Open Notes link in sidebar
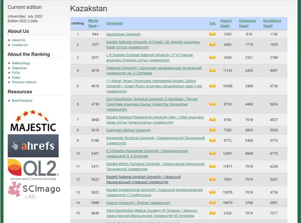Image resolution: width=301 pixels, height=223 pixels. 16,78
